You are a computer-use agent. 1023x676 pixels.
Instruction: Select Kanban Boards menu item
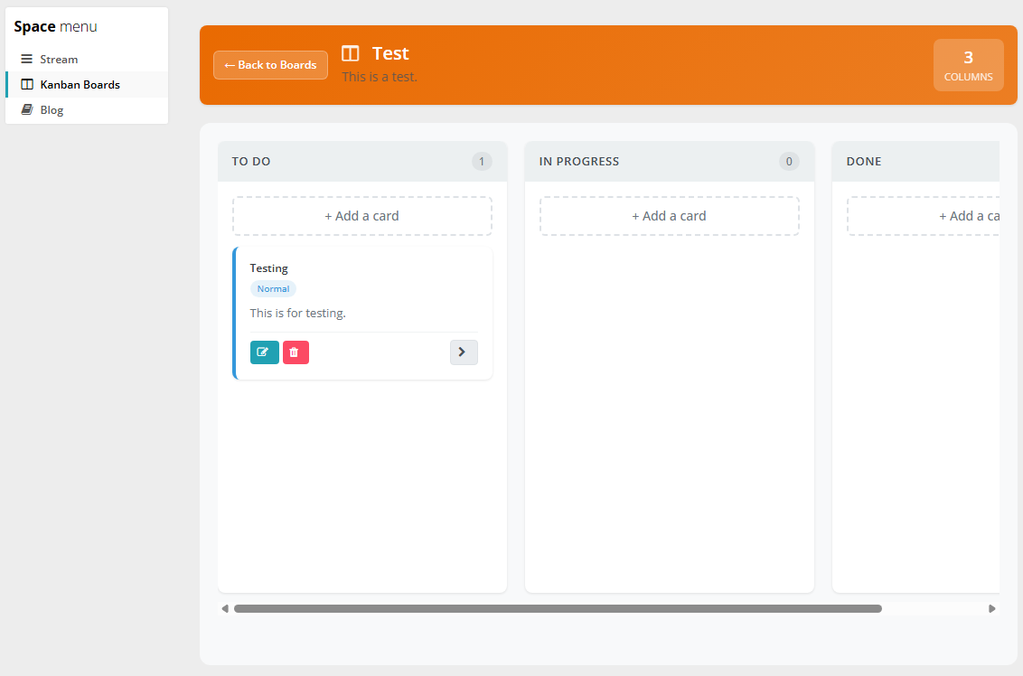click(x=87, y=85)
